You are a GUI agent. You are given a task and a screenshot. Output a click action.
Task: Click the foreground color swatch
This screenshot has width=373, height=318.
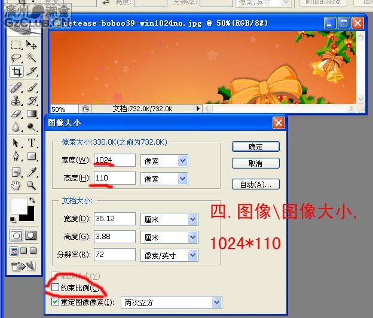tap(19, 206)
